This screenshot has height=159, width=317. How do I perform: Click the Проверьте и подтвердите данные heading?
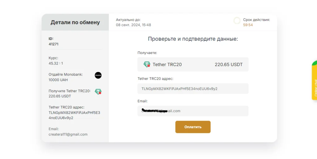click(193, 39)
